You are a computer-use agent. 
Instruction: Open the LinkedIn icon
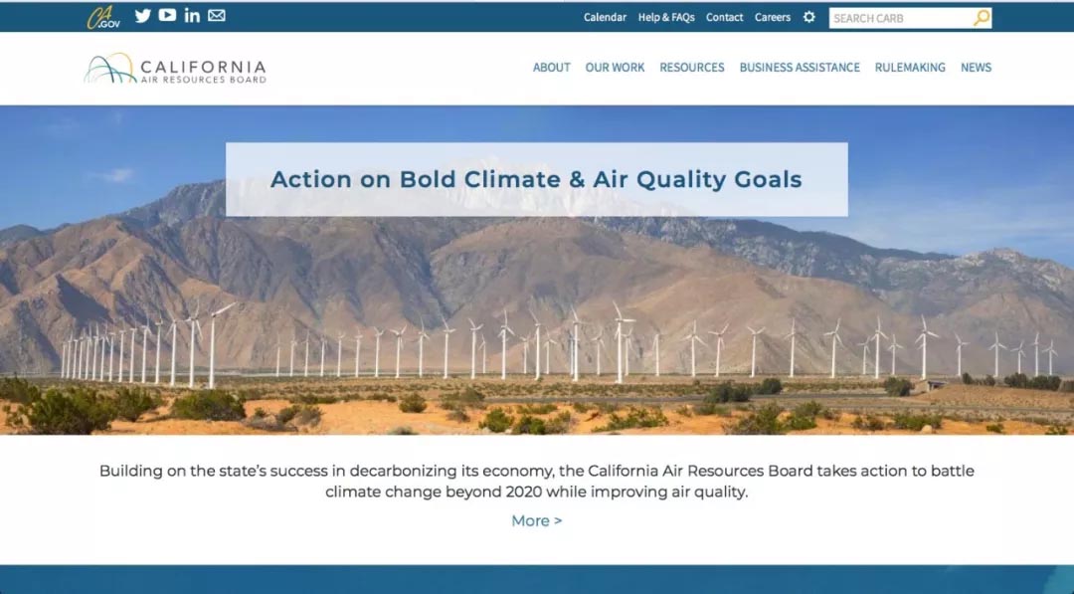coord(192,16)
